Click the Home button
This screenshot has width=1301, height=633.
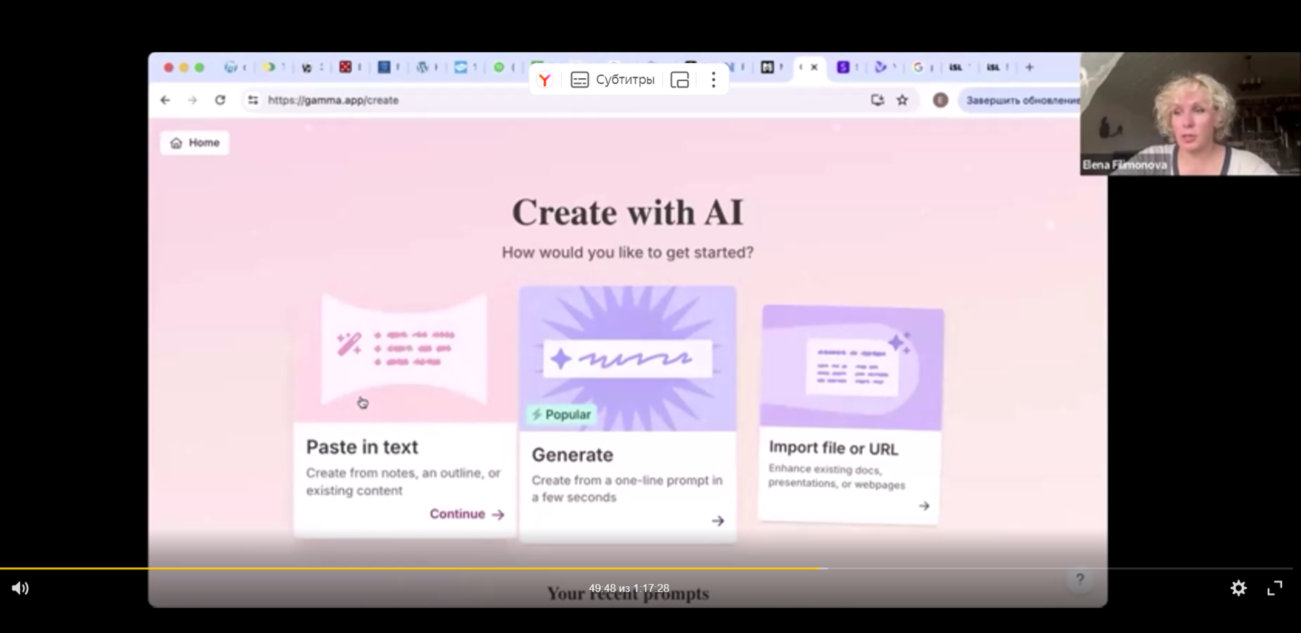[x=195, y=143]
